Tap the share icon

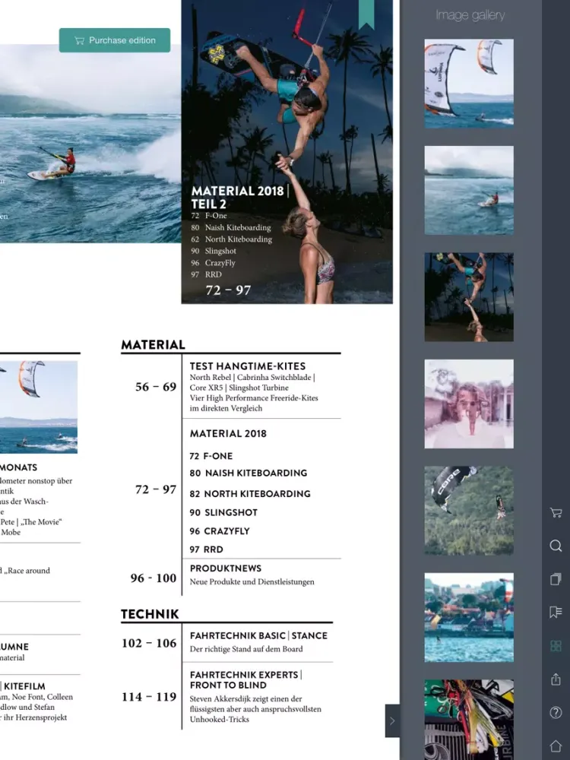click(556, 679)
